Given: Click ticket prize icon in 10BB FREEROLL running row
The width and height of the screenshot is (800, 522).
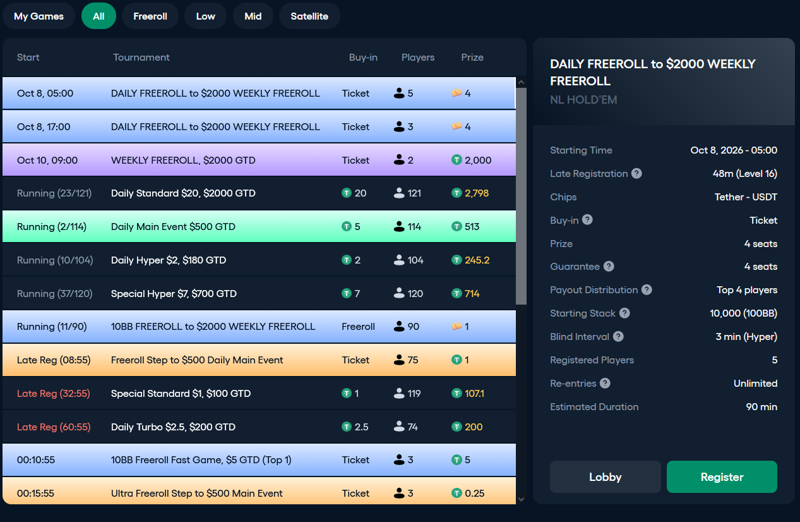Looking at the screenshot, I should pyautogui.click(x=457, y=327).
